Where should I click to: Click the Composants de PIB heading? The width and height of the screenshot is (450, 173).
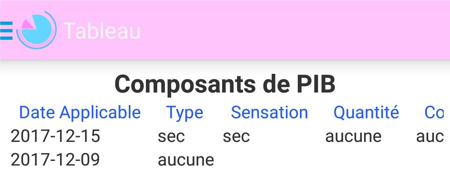[x=225, y=84]
